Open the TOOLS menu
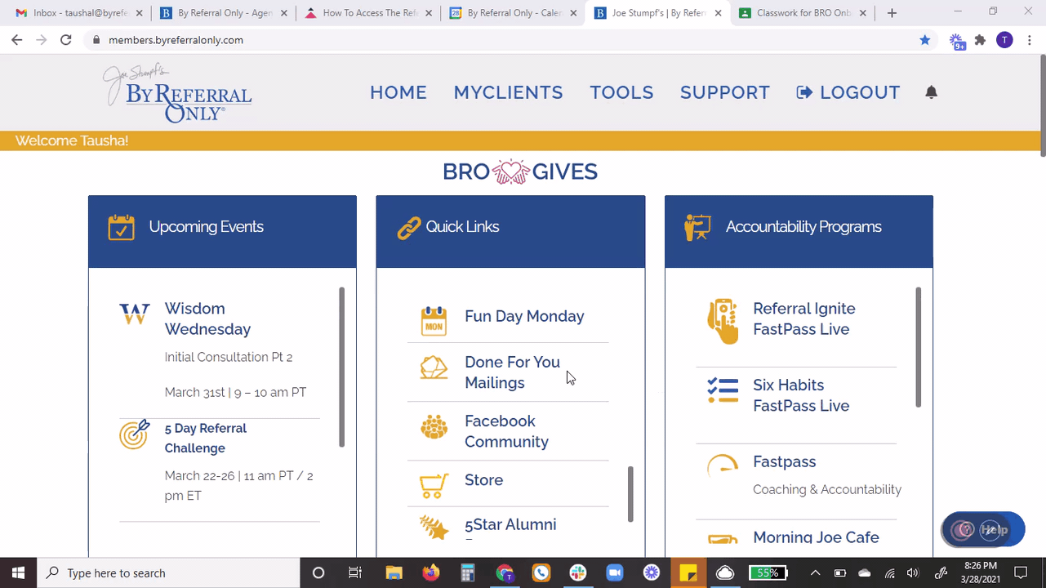The height and width of the screenshot is (588, 1046). point(621,92)
